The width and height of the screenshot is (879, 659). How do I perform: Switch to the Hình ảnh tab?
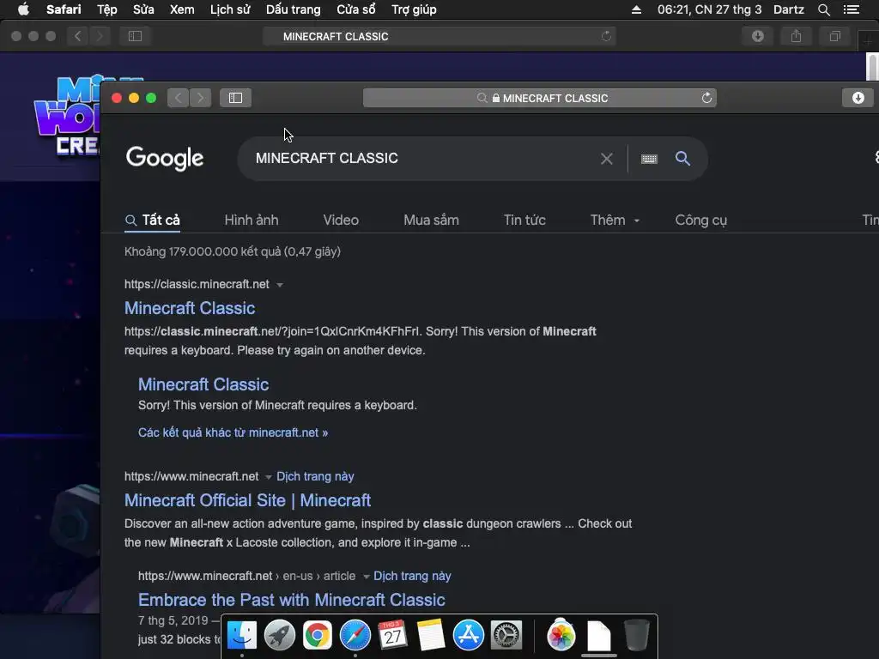tap(252, 221)
